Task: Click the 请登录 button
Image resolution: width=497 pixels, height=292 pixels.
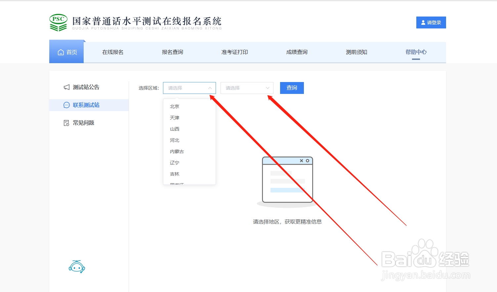Action: click(431, 22)
